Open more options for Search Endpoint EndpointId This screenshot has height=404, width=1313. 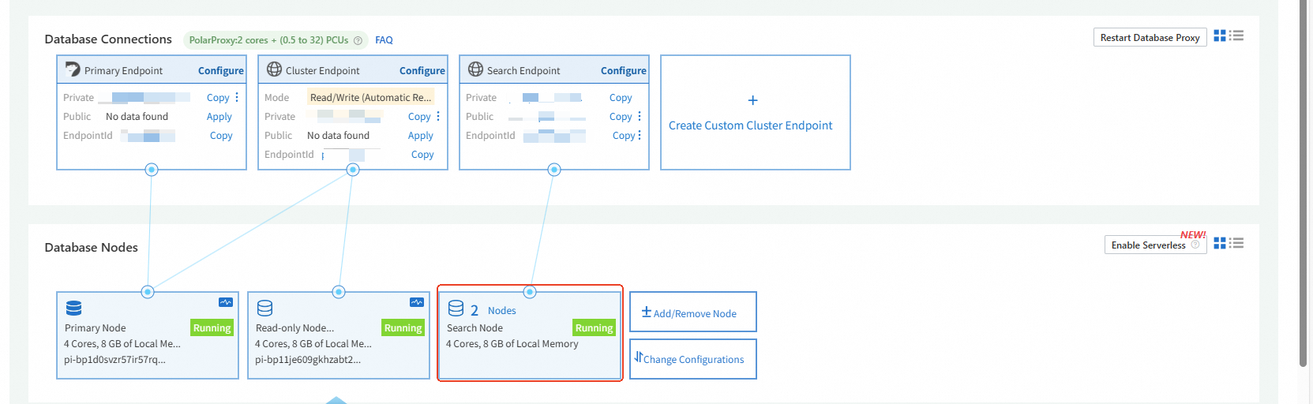[640, 135]
